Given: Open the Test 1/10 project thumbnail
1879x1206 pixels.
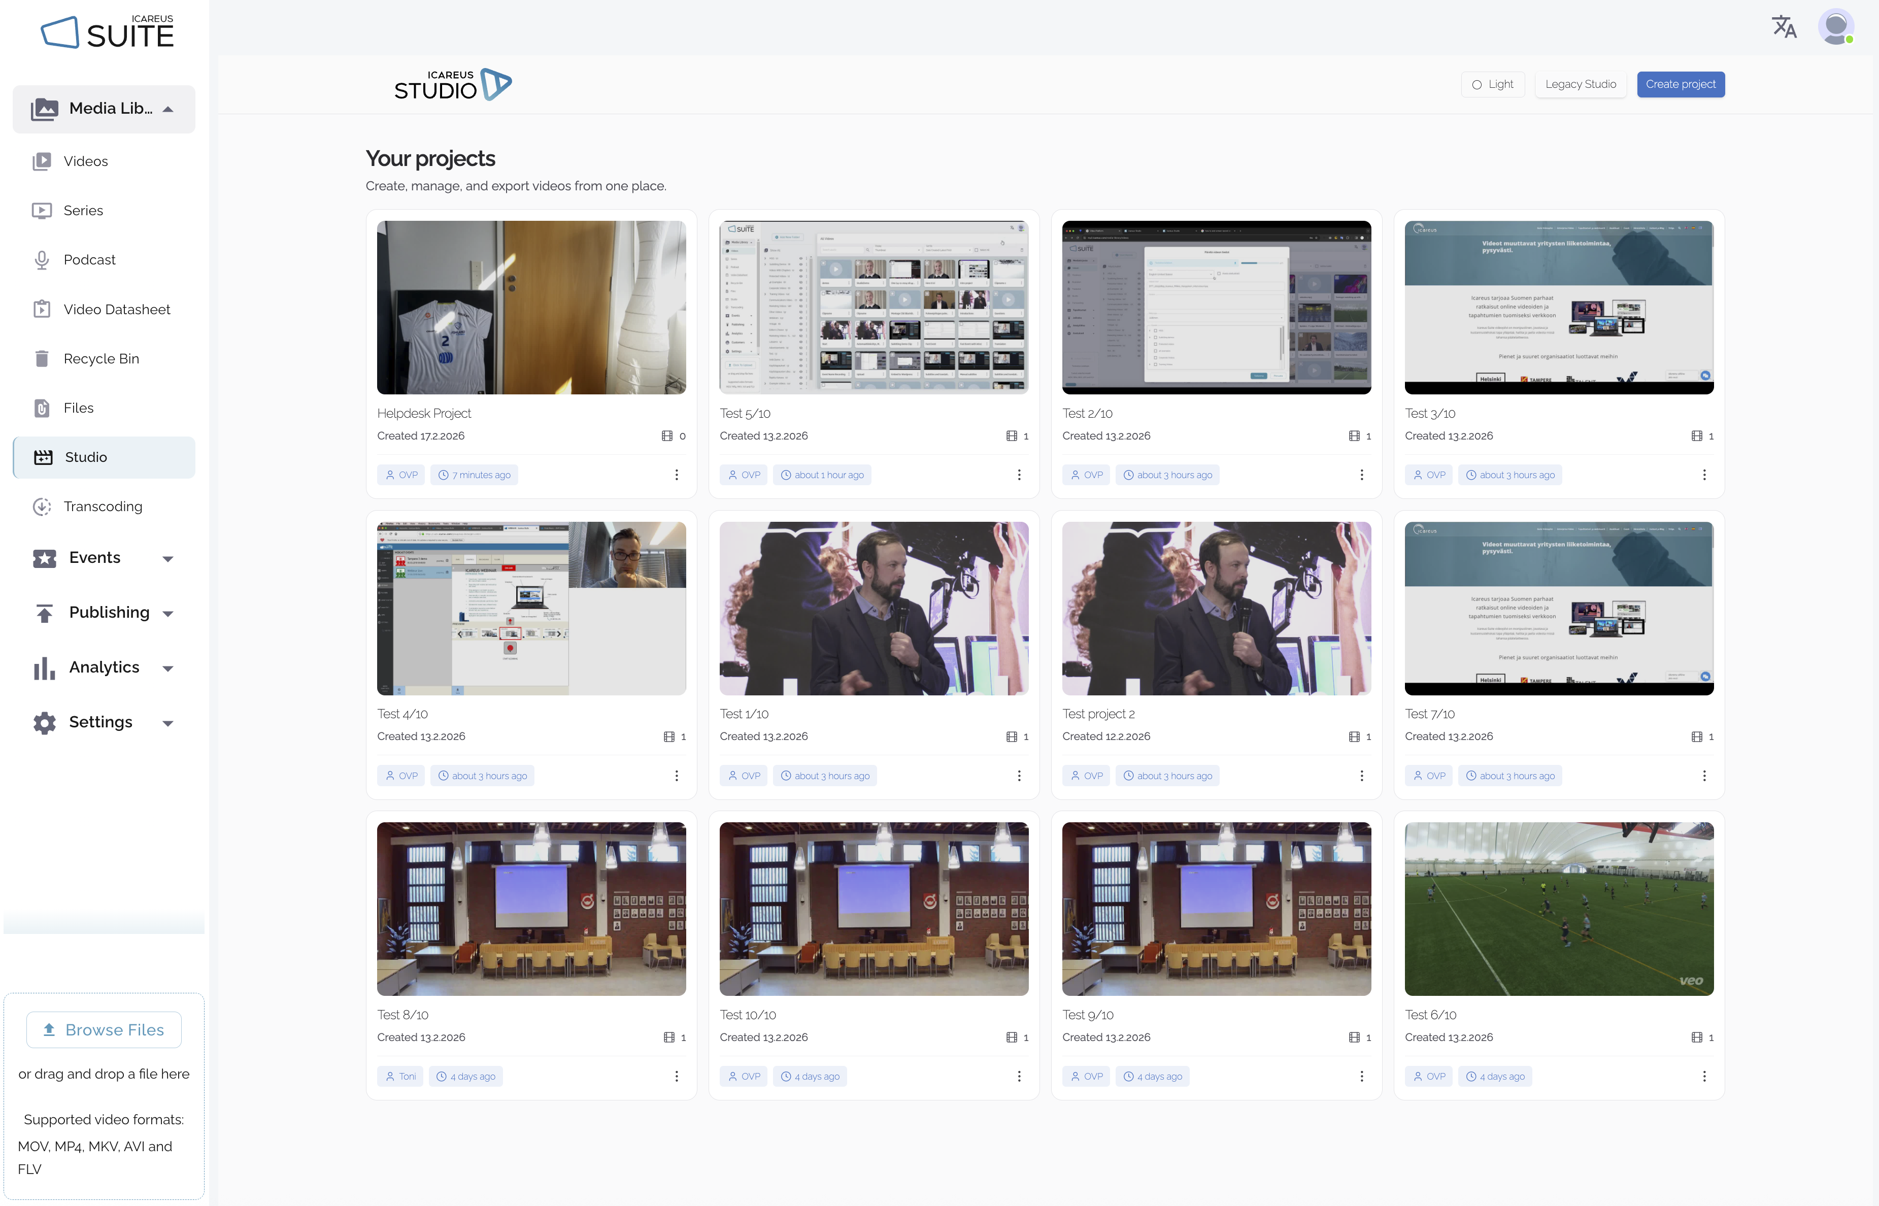Looking at the screenshot, I should pyautogui.click(x=874, y=609).
